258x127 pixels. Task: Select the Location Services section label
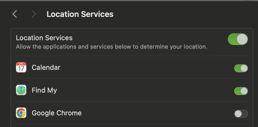44,38
